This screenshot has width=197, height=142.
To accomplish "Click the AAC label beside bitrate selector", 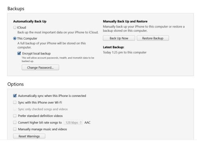I will 87,122.
